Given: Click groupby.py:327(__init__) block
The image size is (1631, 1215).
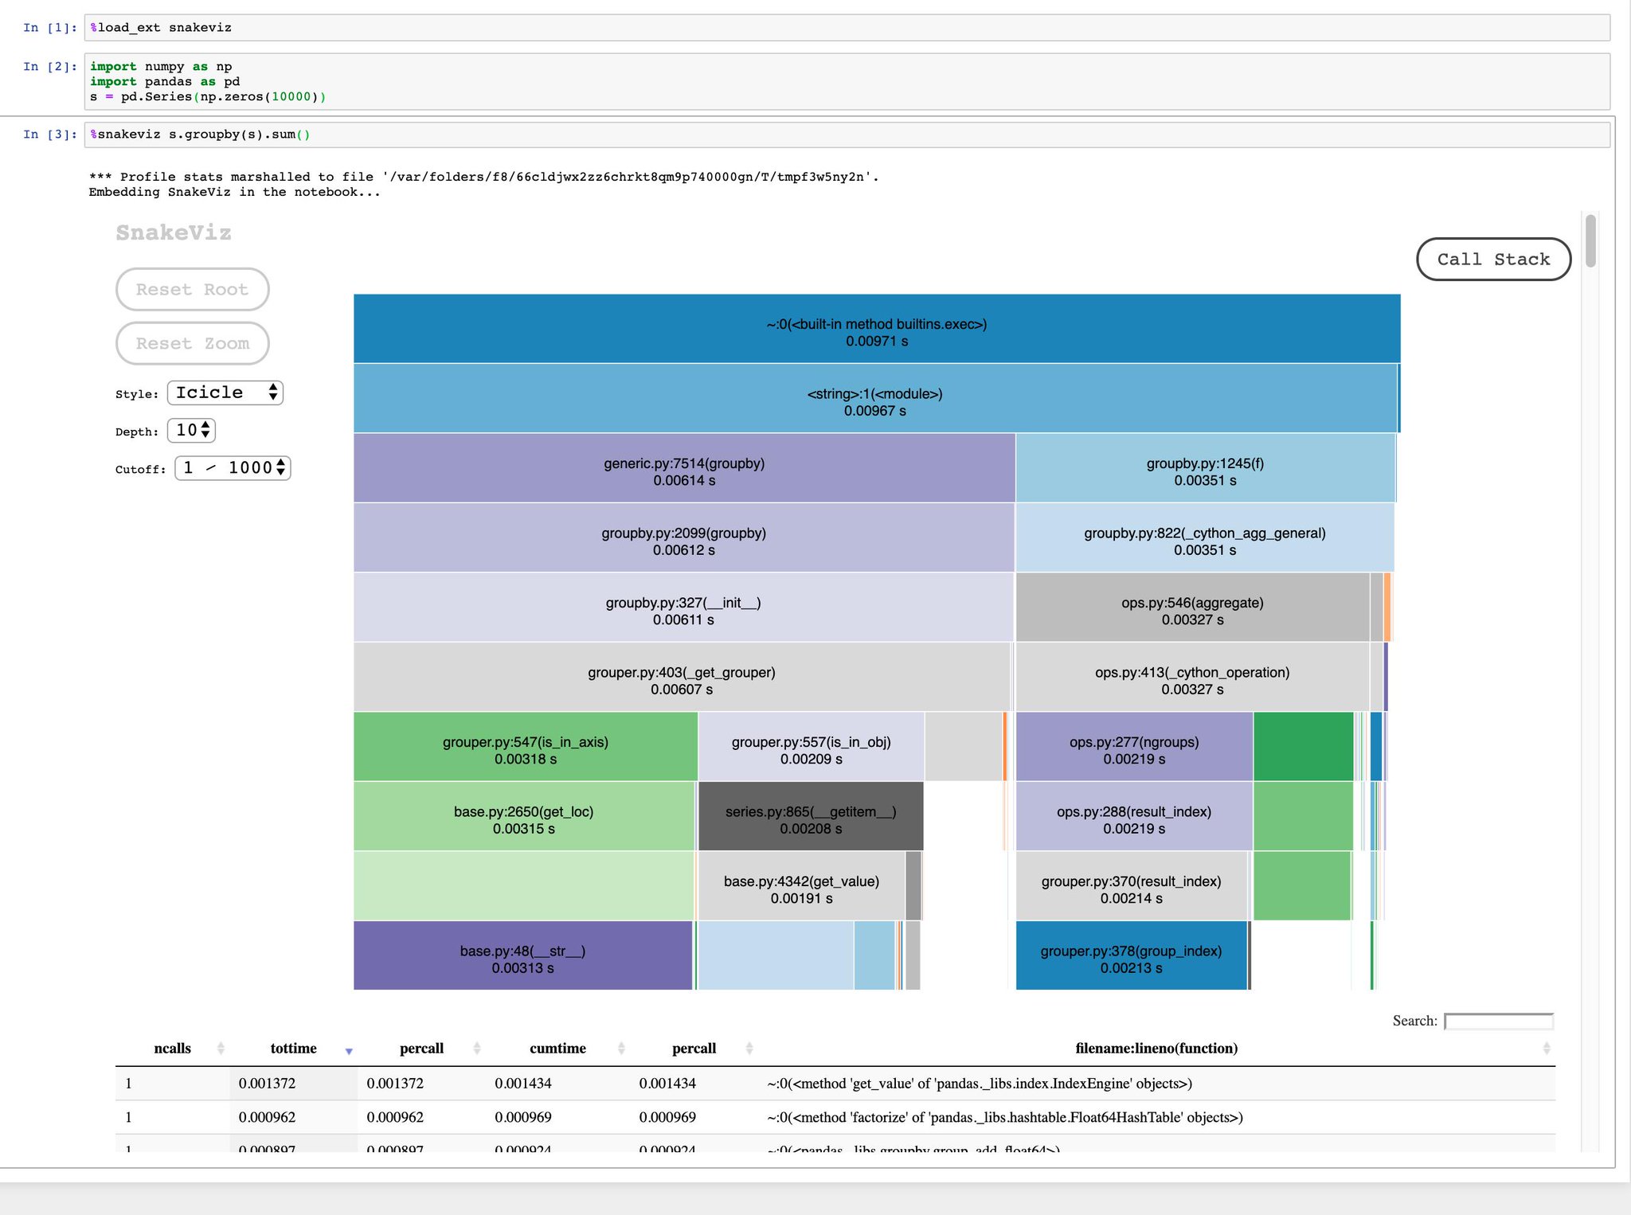Looking at the screenshot, I should (683, 607).
